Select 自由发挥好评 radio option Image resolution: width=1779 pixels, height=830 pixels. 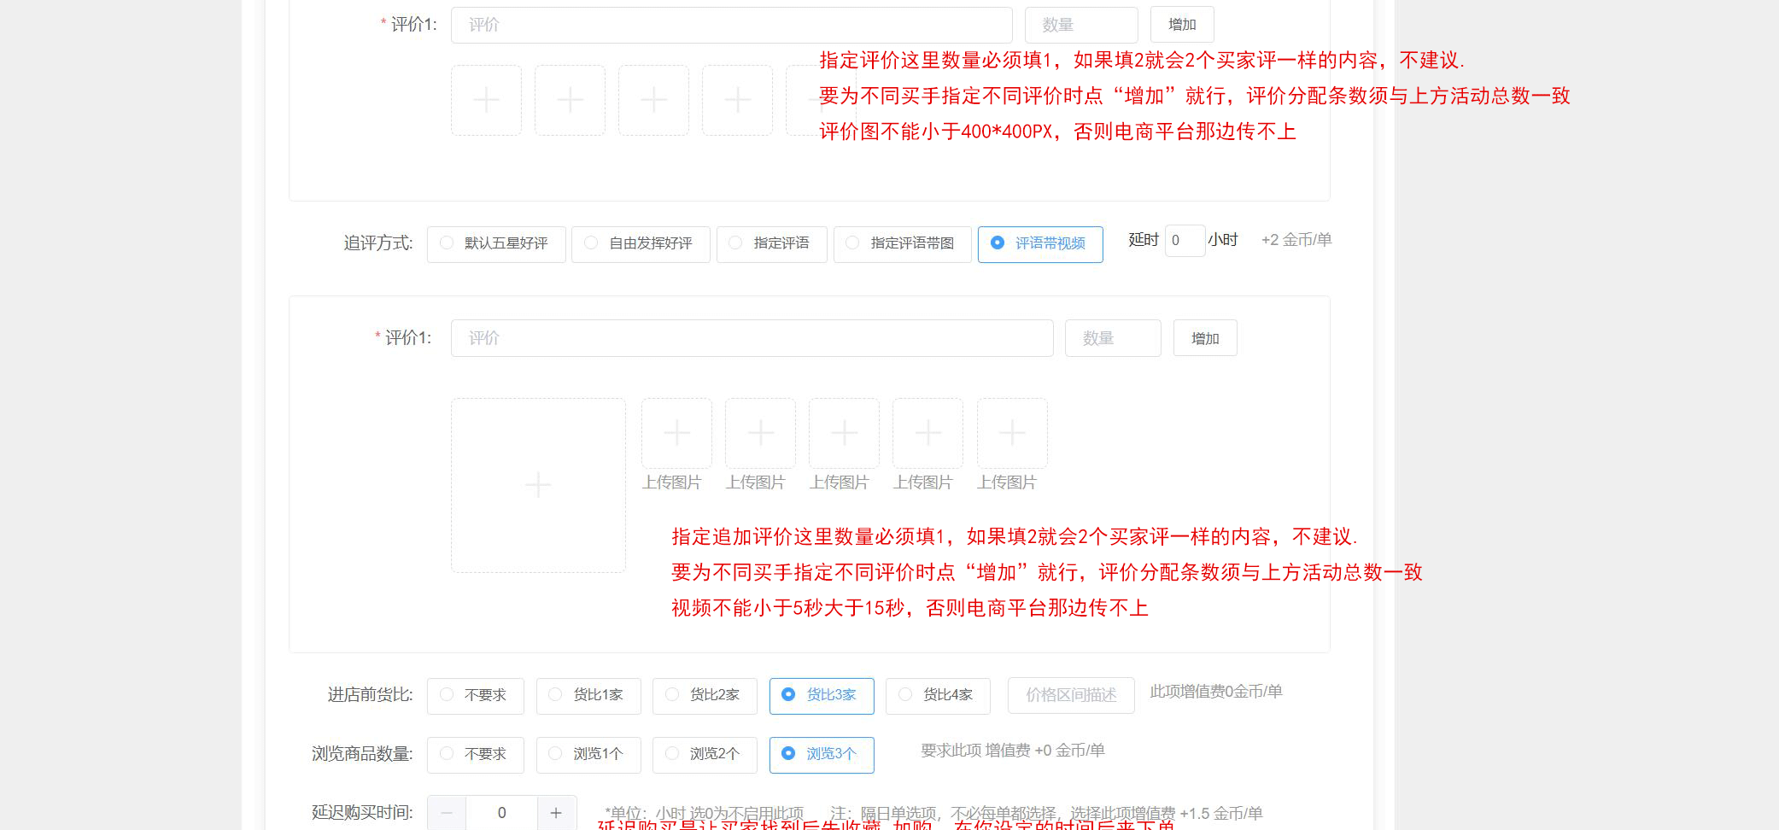click(640, 244)
